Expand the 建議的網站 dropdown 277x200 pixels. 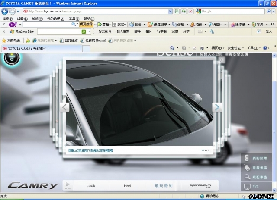coord(56,41)
